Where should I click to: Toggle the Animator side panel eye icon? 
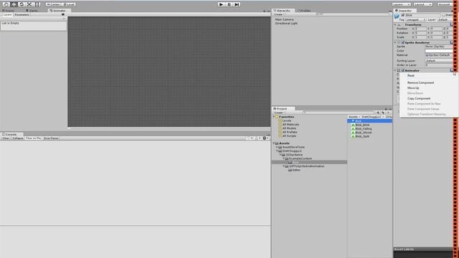tap(63, 14)
